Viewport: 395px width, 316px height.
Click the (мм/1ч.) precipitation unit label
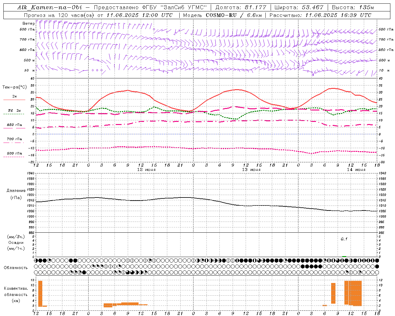(x=16, y=248)
